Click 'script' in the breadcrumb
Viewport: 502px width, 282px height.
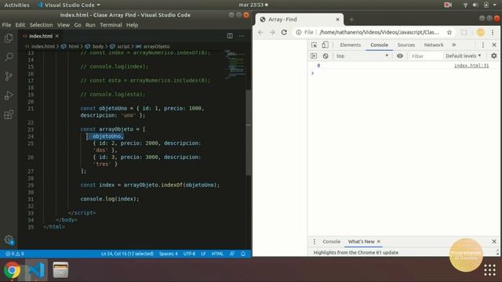pos(123,46)
